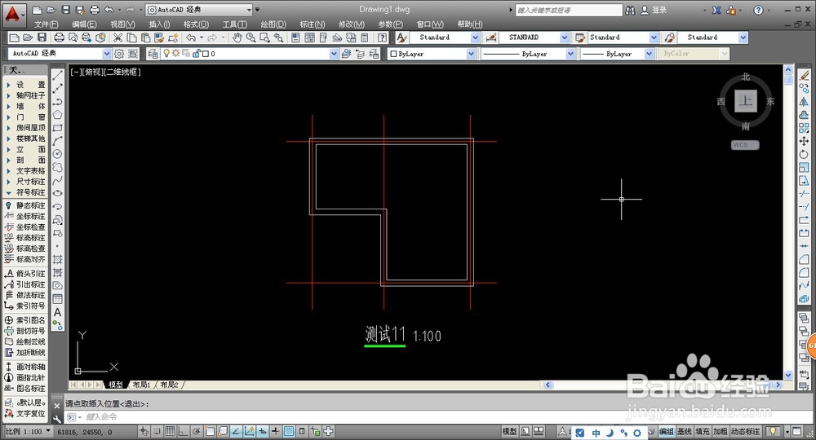Screen dimensions: 816x440
Task: Open the 文件(F) menu
Action: 47,24
